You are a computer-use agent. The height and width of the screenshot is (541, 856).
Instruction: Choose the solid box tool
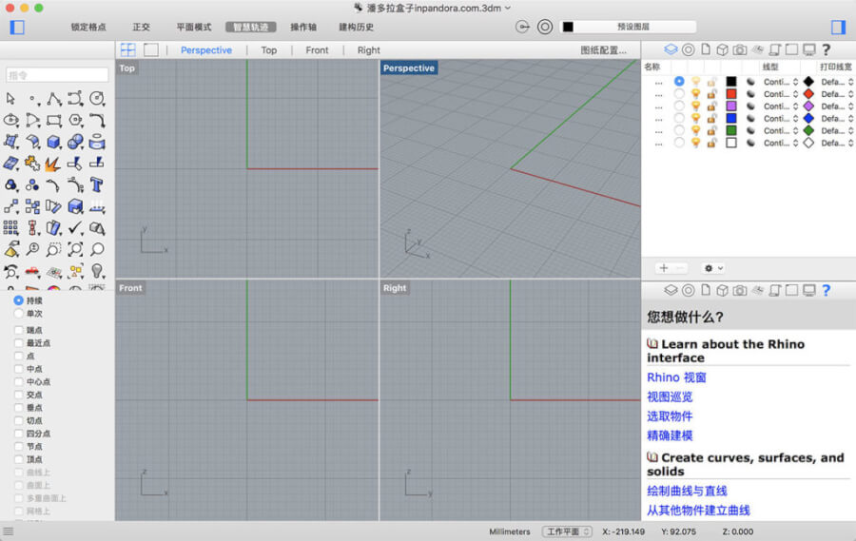tap(53, 142)
